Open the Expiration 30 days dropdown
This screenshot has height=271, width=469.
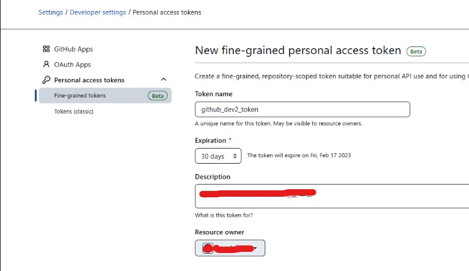[218, 156]
